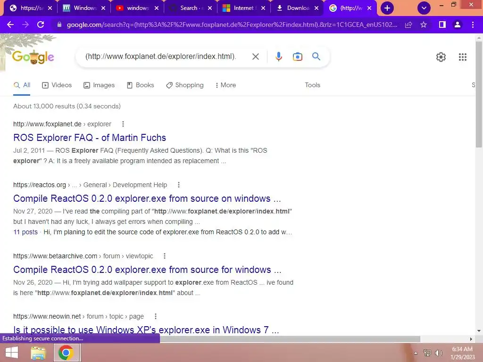This screenshot has width=483, height=362.
Task: Switch to Videos results
Action: (x=57, y=85)
